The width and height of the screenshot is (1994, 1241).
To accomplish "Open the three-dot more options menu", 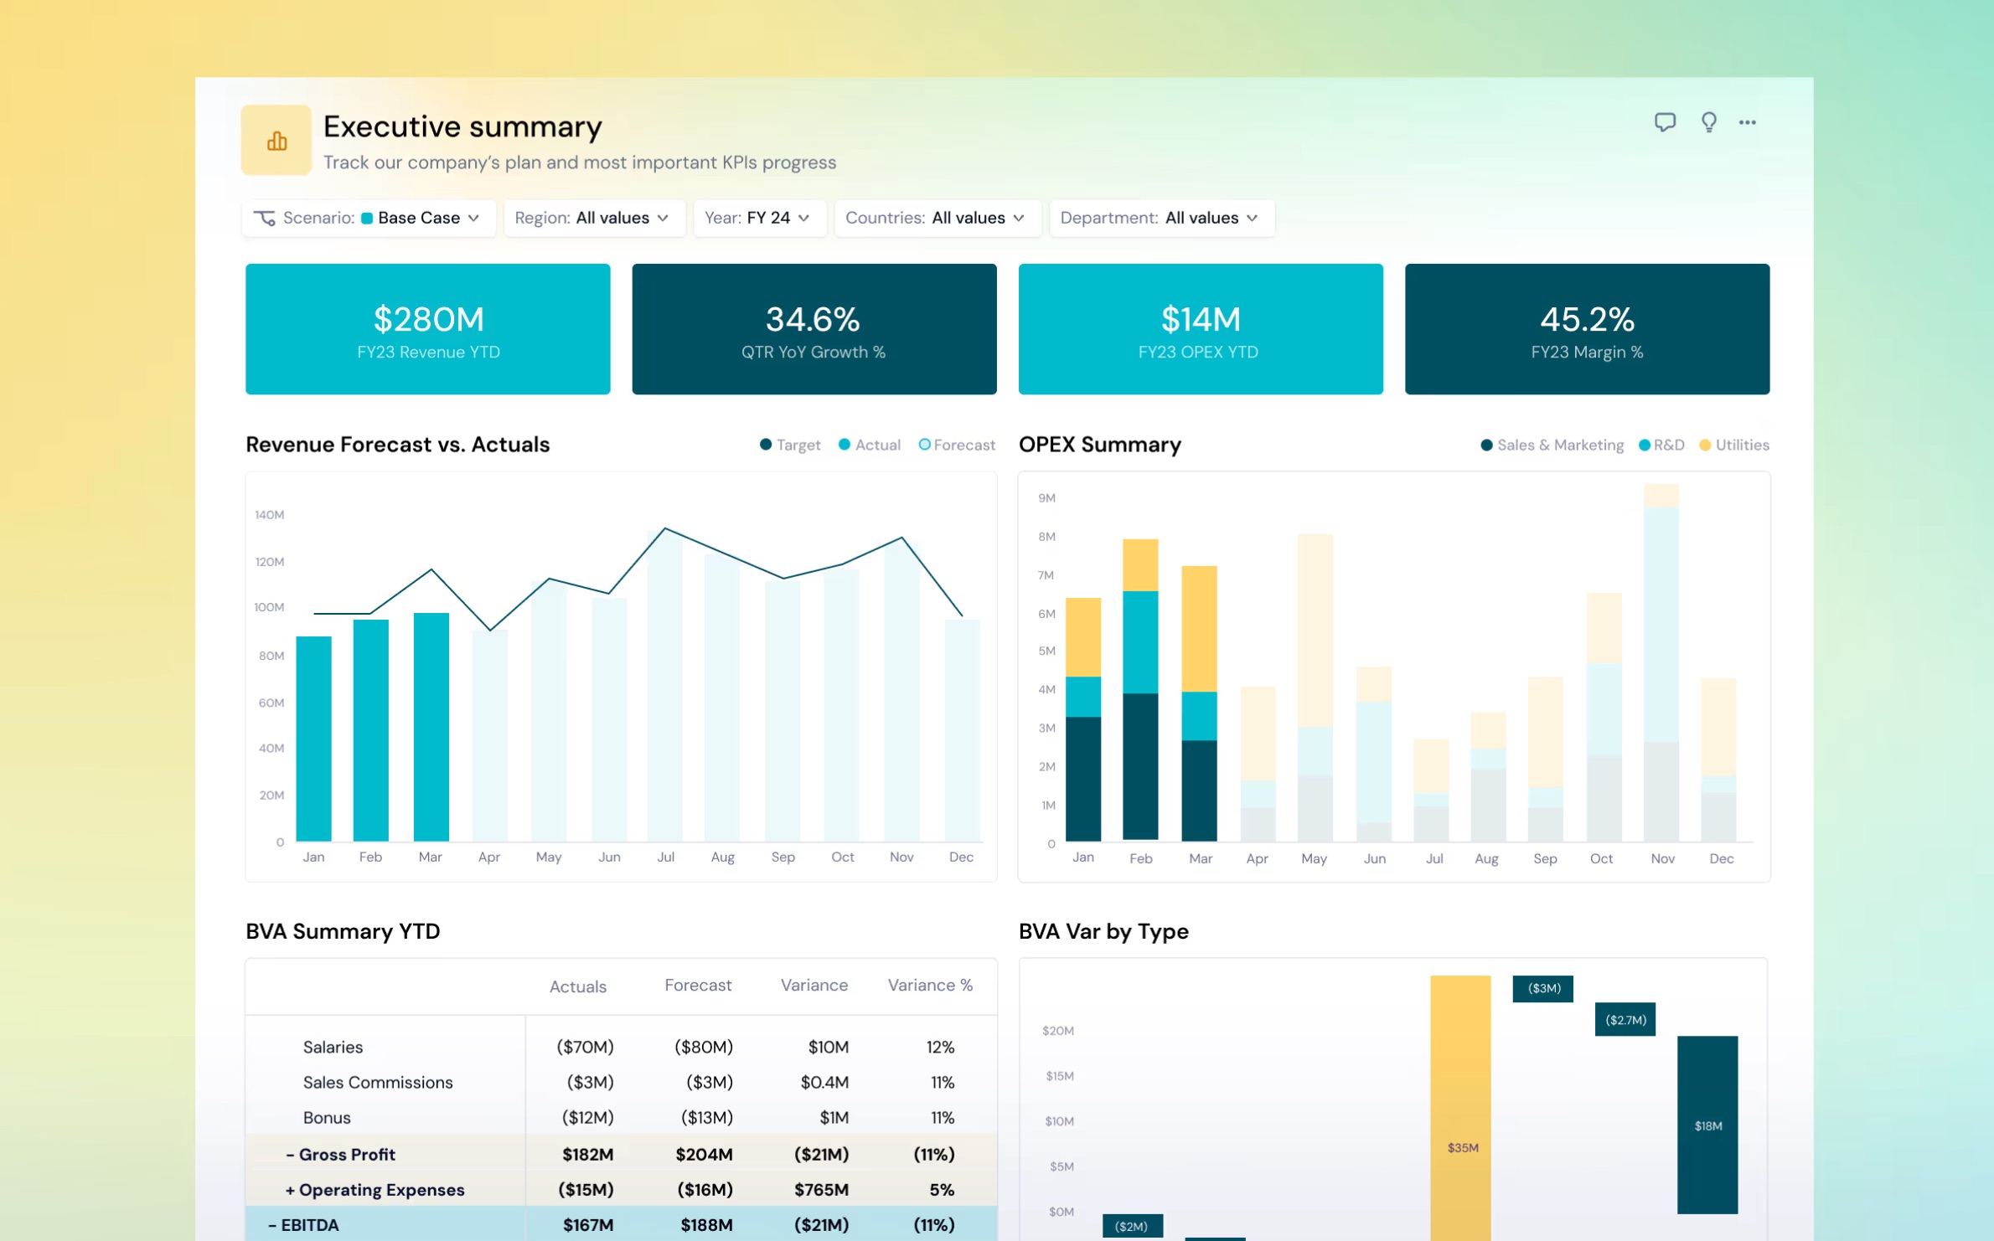I will click(x=1747, y=122).
